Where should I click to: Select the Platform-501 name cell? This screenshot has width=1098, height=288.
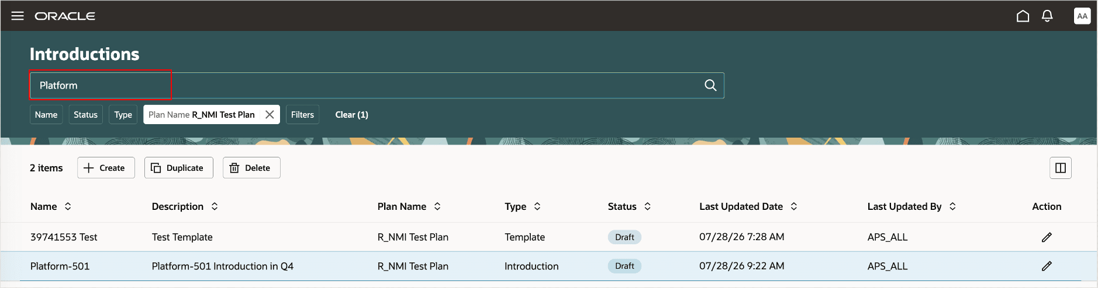tap(60, 266)
